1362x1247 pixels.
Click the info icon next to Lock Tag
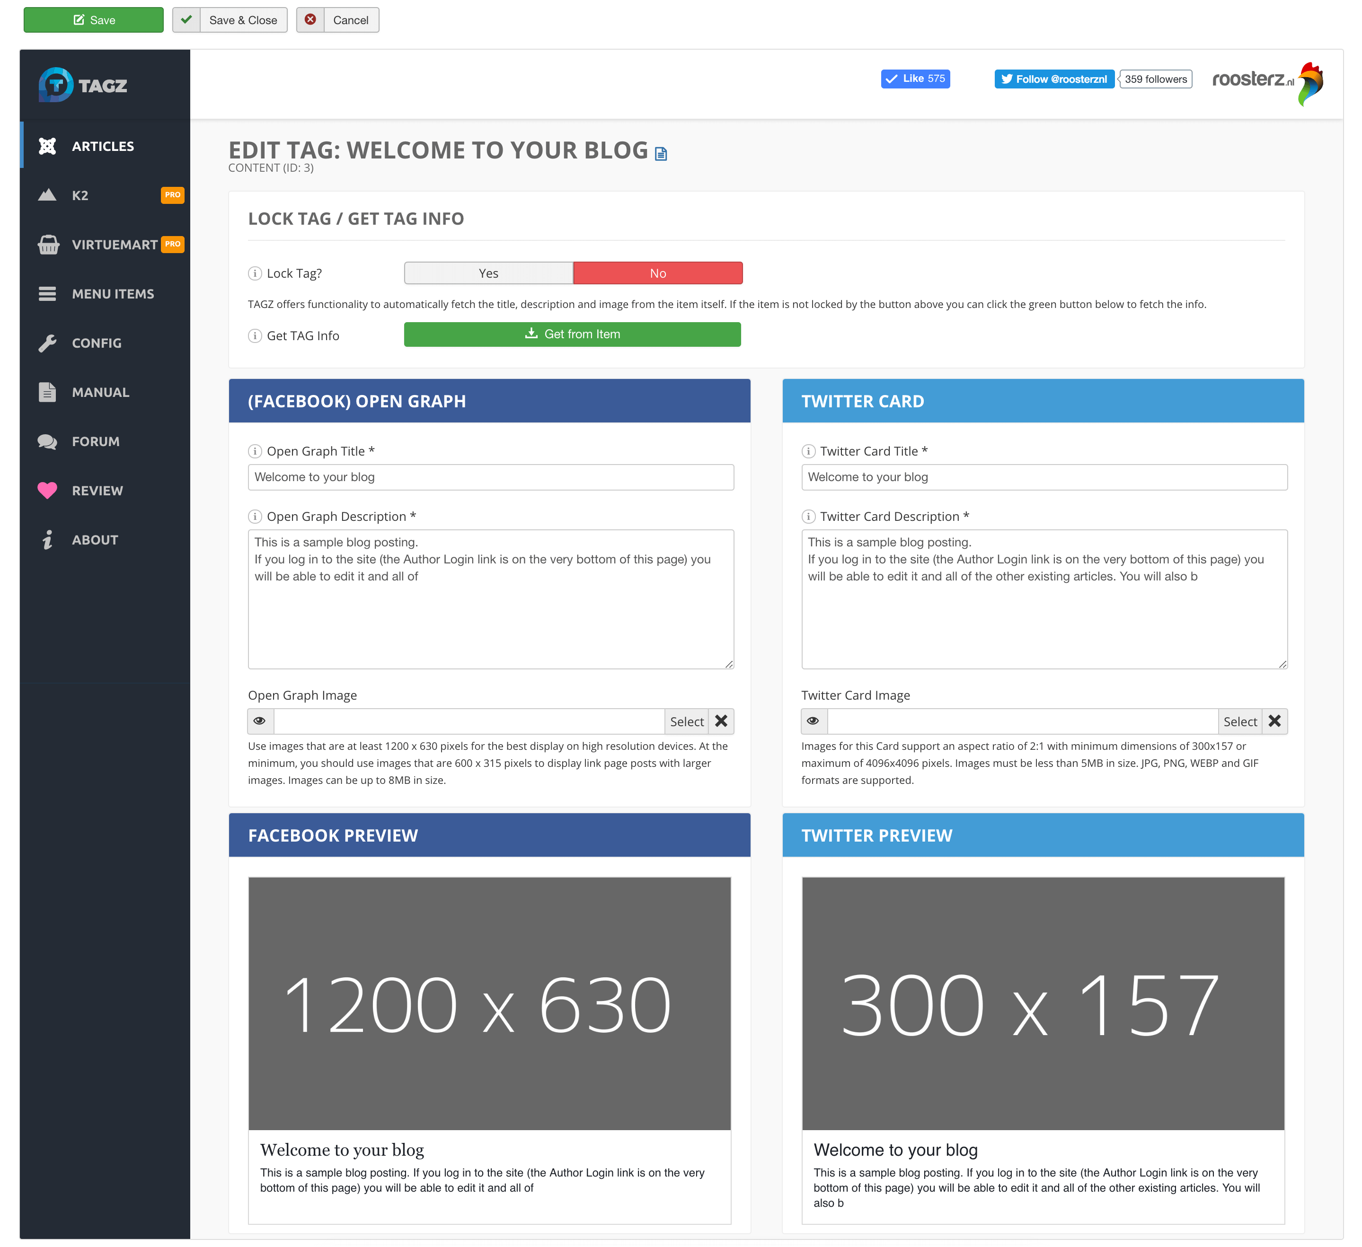[x=255, y=273]
